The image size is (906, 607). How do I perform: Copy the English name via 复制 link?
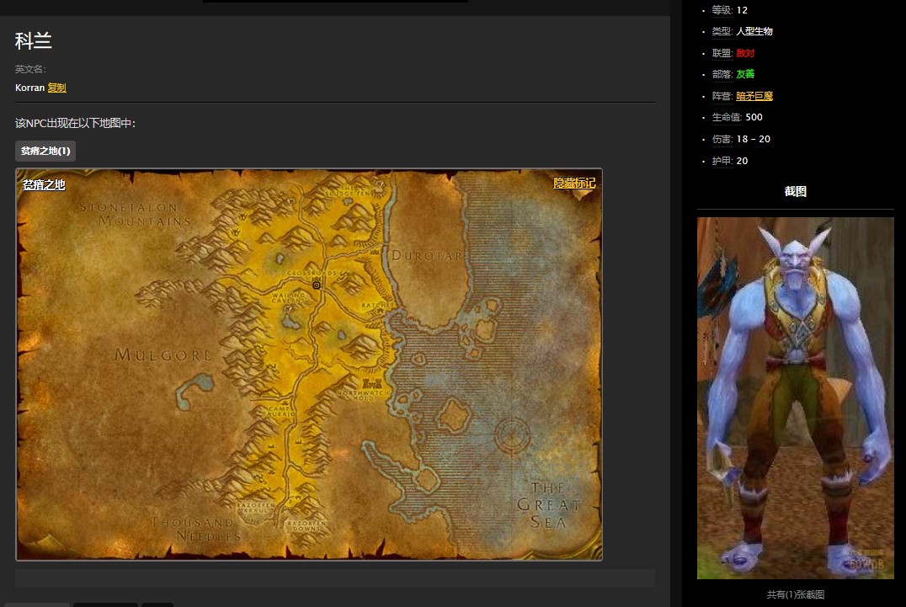[56, 88]
